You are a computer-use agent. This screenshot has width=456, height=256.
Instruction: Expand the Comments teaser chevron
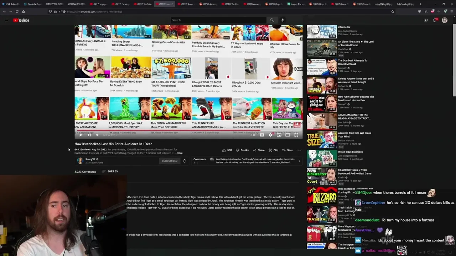tap(299, 161)
